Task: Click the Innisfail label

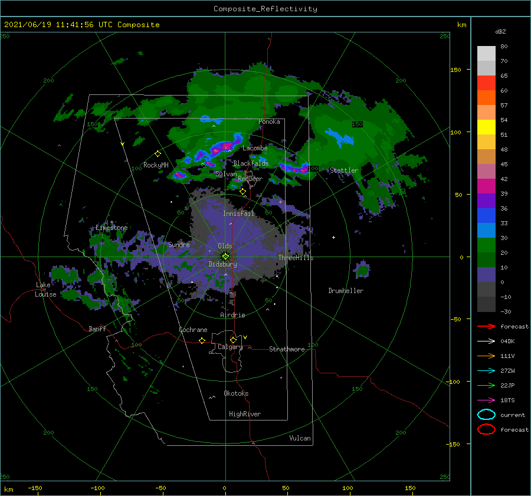Action: (x=238, y=213)
